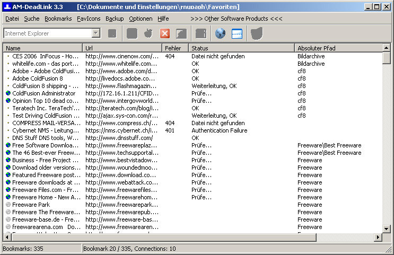Viewport: 394px width, 255px height.
Task: Select Cybernet NMS - Leitung... bookmark name
Action: (46, 130)
